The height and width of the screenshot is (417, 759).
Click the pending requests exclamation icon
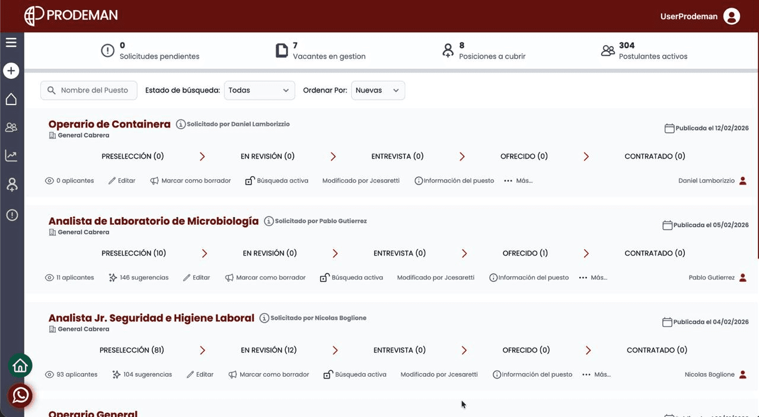click(107, 50)
